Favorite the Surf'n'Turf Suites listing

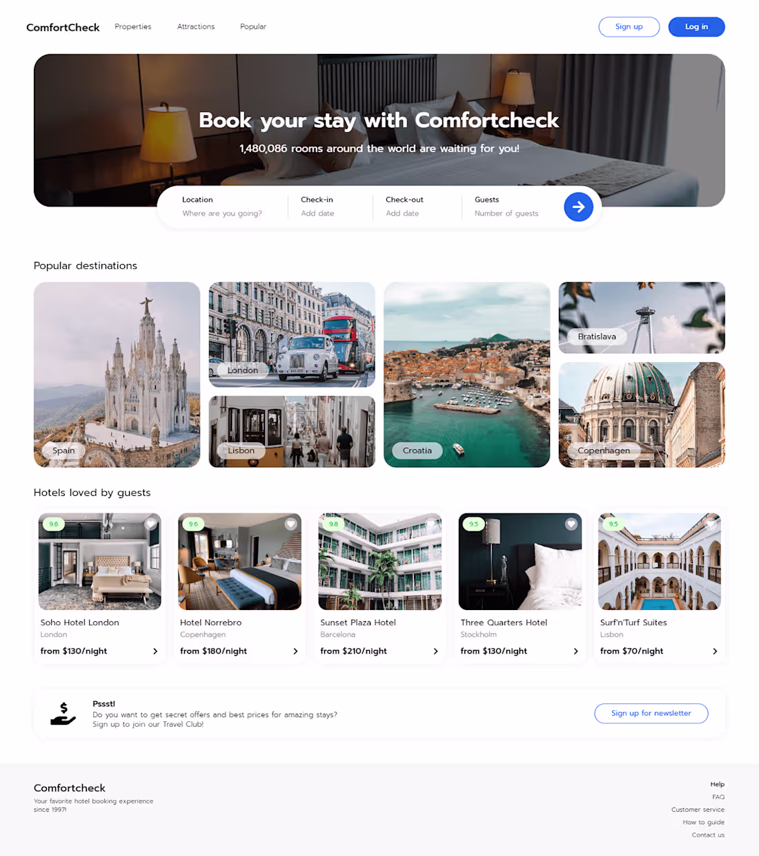point(711,524)
